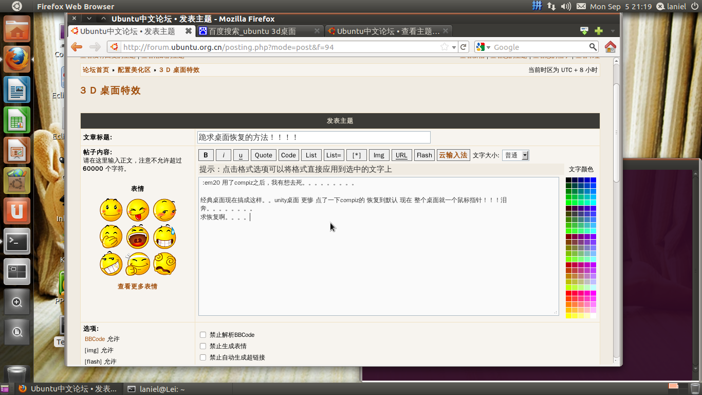702x395 pixels.
Task: Select the Ubuntu中文论坛 • 发表主题 tab
Action: [131, 31]
